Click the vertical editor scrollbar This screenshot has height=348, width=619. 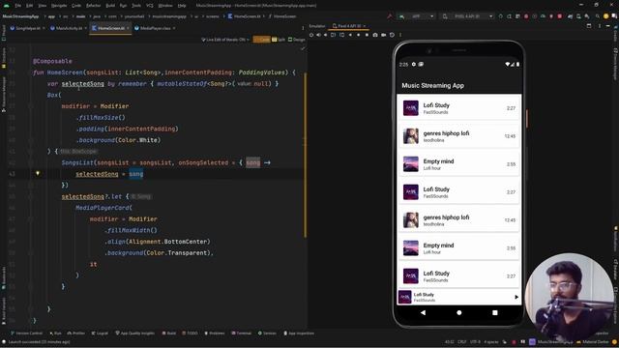[x=306, y=155]
